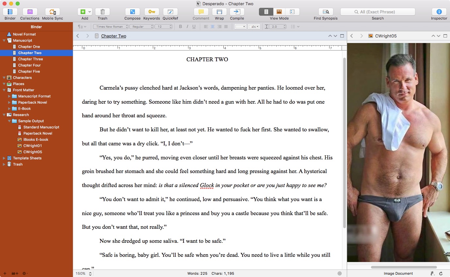
Task: Click the text color swatch
Action: pos(240,27)
